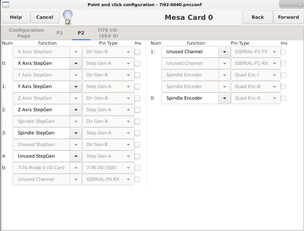Screen dimensions: 304x231
Task: Click the window menu icon in title bar
Action: click(x=6, y=4)
